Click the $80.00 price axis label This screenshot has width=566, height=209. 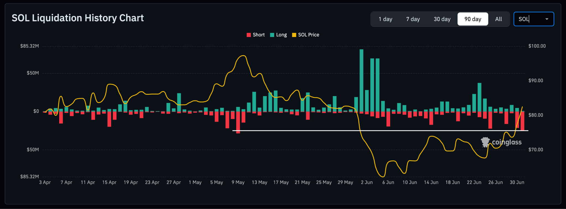tap(536, 115)
